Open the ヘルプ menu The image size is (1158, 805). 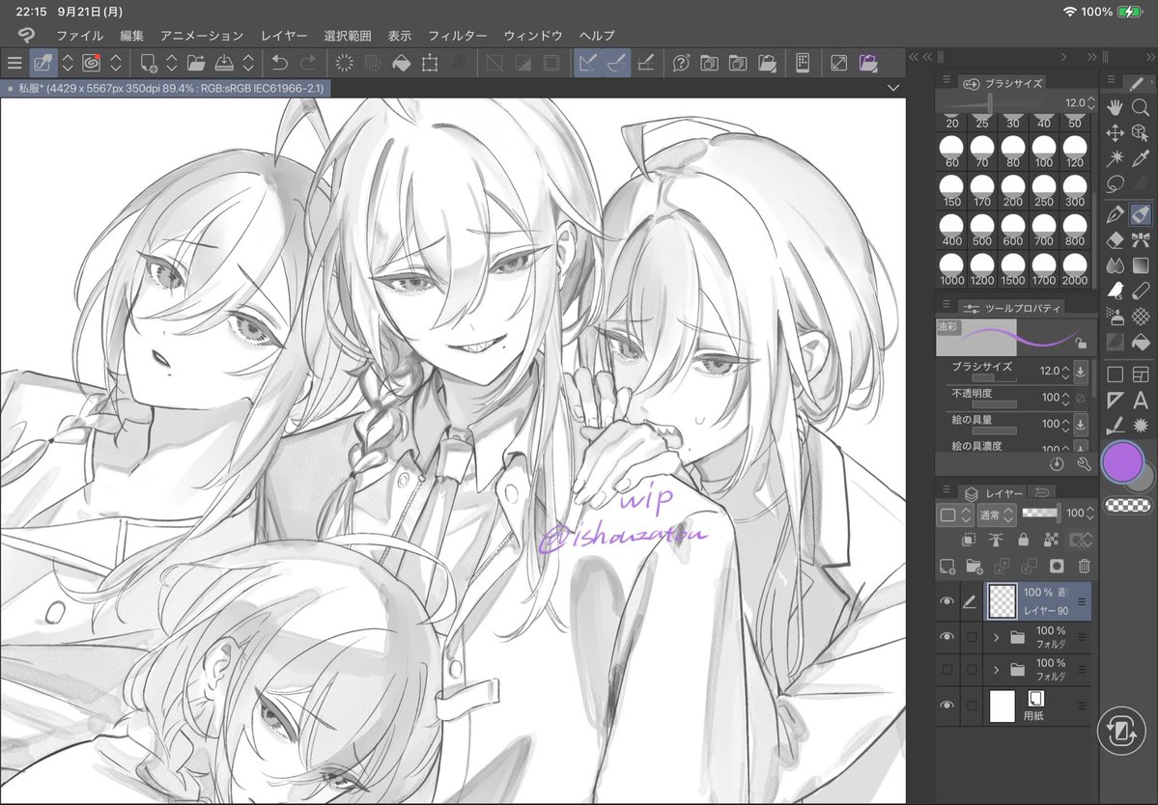click(597, 36)
